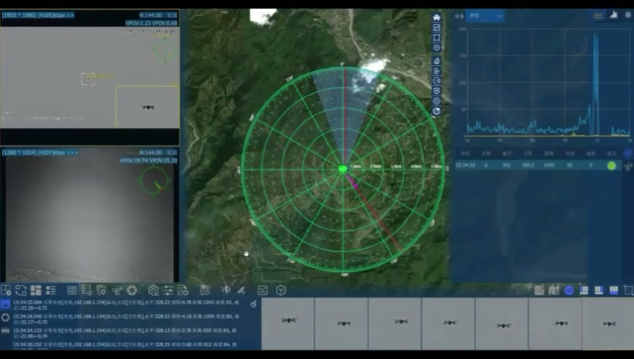Click the broom clear-log icon

[253, 304]
